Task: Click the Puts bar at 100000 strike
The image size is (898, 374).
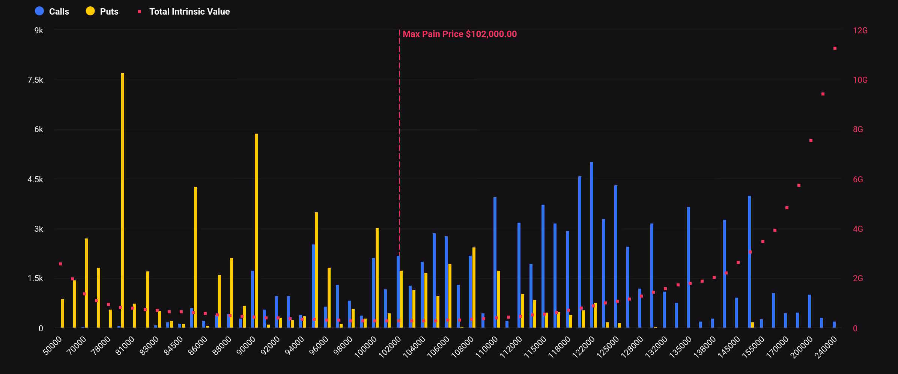Action: (x=377, y=278)
